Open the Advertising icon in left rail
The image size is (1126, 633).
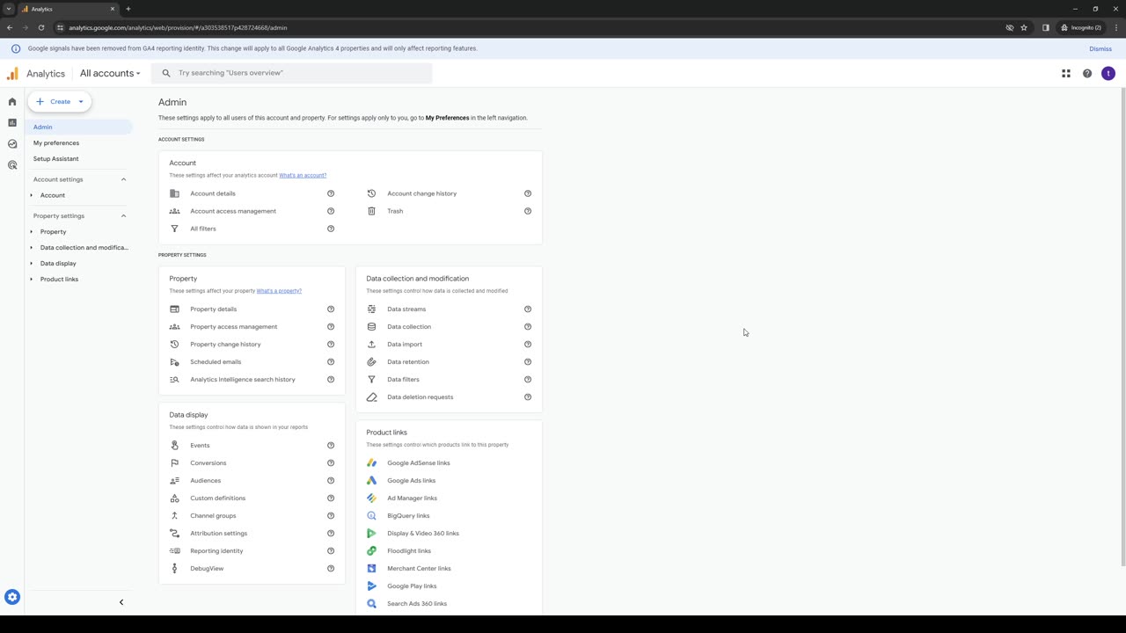12,165
